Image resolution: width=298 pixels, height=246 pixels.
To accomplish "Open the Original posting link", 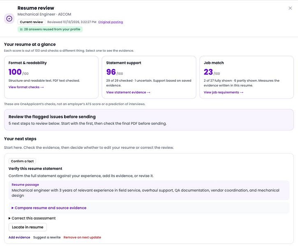I will pyautogui.click(x=111, y=22).
